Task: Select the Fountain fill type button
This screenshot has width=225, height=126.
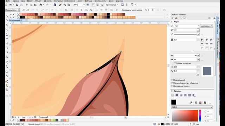Action: [x=181, y=95]
